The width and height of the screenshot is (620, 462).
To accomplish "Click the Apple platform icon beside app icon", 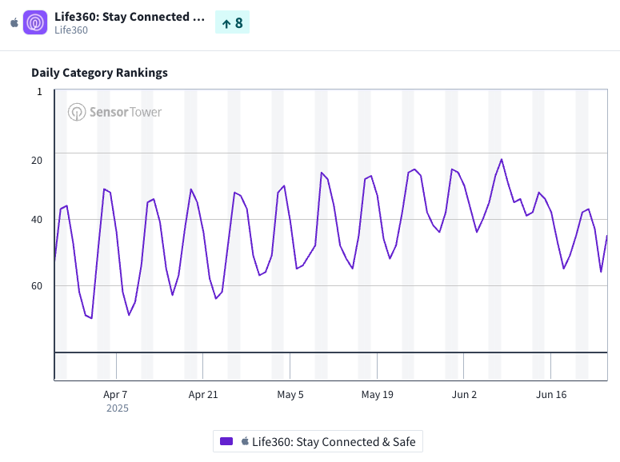I will tap(14, 22).
